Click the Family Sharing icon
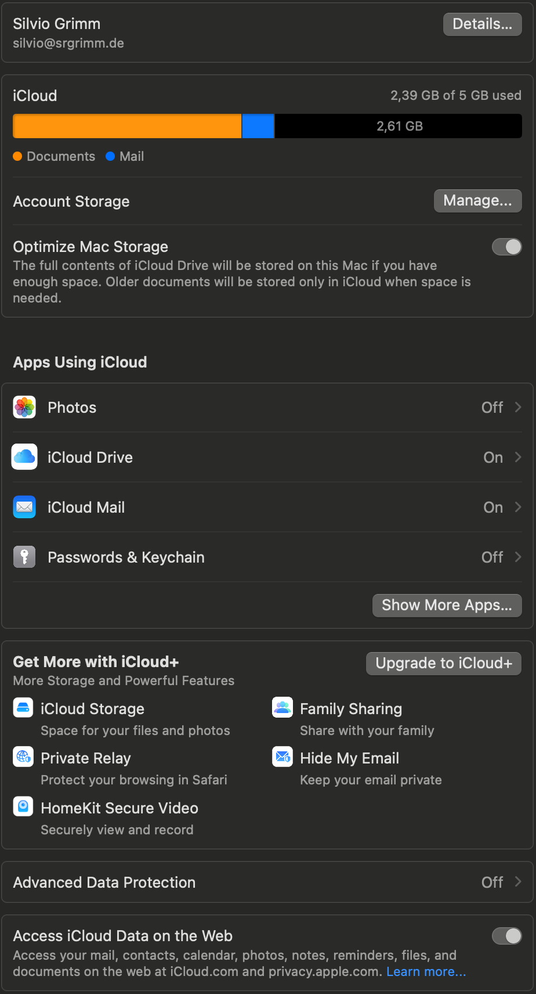Image resolution: width=536 pixels, height=994 pixels. point(283,708)
